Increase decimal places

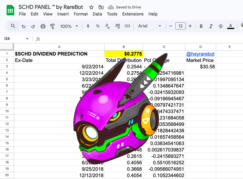pos(117,26)
